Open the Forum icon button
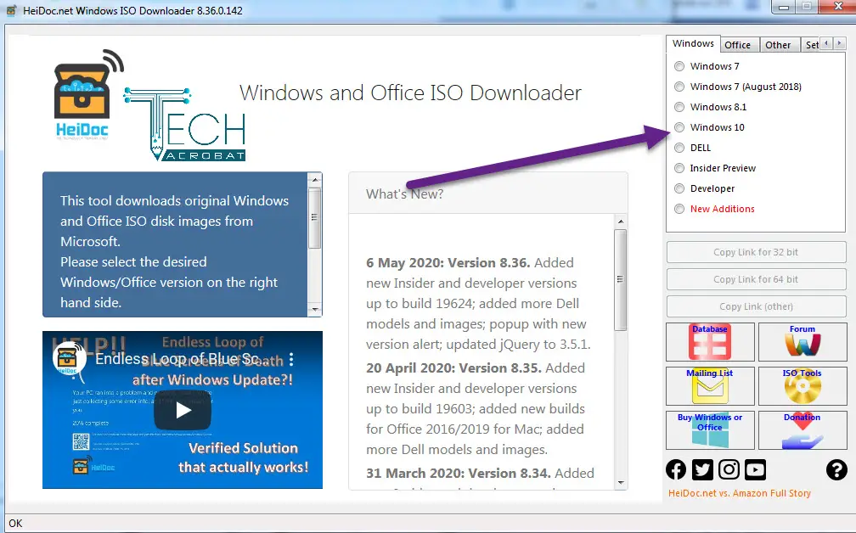Screen dimensions: 856x533 [x=802, y=342]
